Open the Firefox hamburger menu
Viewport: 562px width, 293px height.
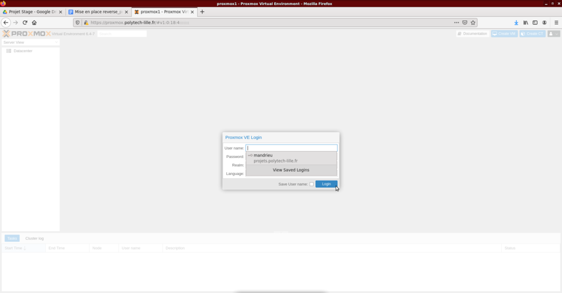point(556,22)
